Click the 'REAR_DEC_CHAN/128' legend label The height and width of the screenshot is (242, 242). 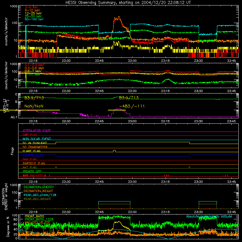[x=40, y=195]
